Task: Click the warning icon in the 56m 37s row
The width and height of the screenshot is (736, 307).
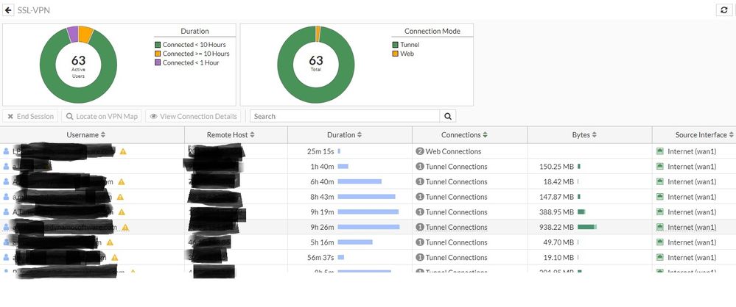Action: [115, 258]
